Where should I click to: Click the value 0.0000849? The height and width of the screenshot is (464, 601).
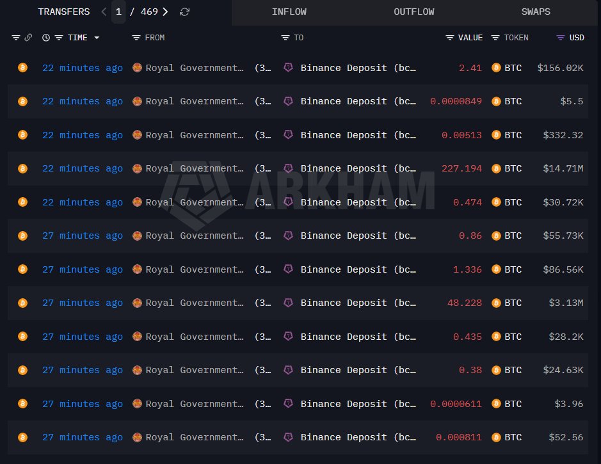pos(456,101)
